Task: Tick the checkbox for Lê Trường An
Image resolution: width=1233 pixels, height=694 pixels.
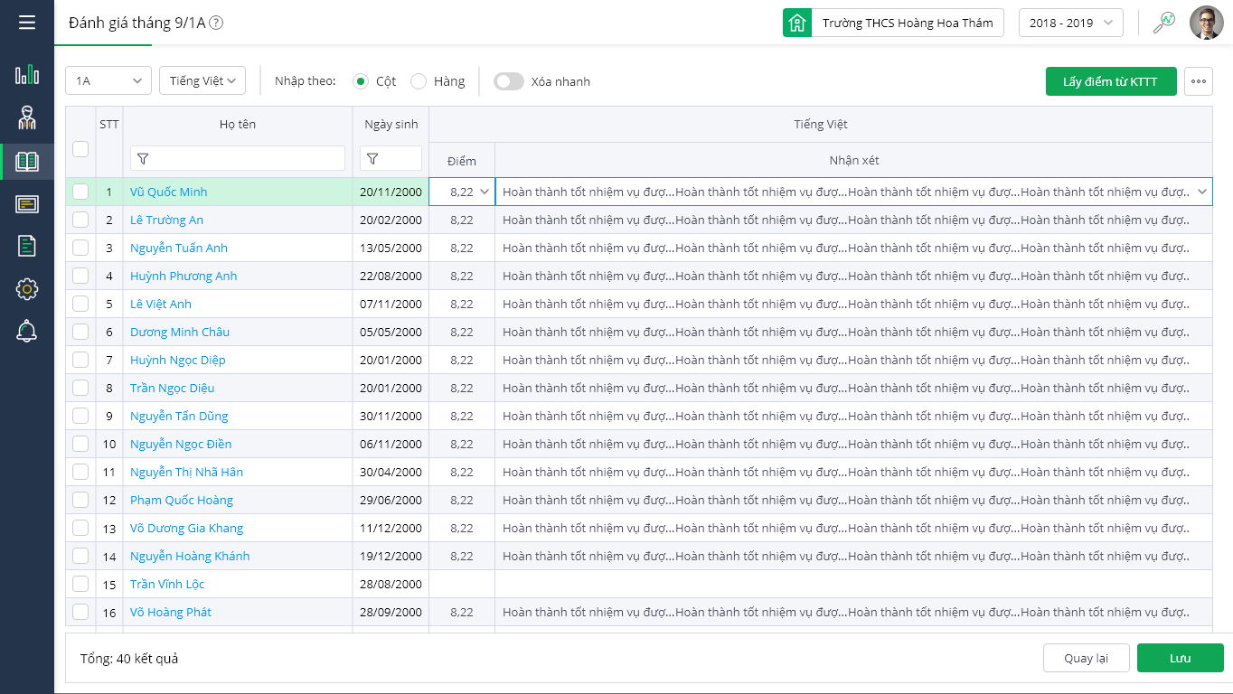Action: [x=80, y=220]
